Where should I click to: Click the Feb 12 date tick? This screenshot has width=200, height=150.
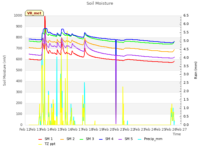25,129
